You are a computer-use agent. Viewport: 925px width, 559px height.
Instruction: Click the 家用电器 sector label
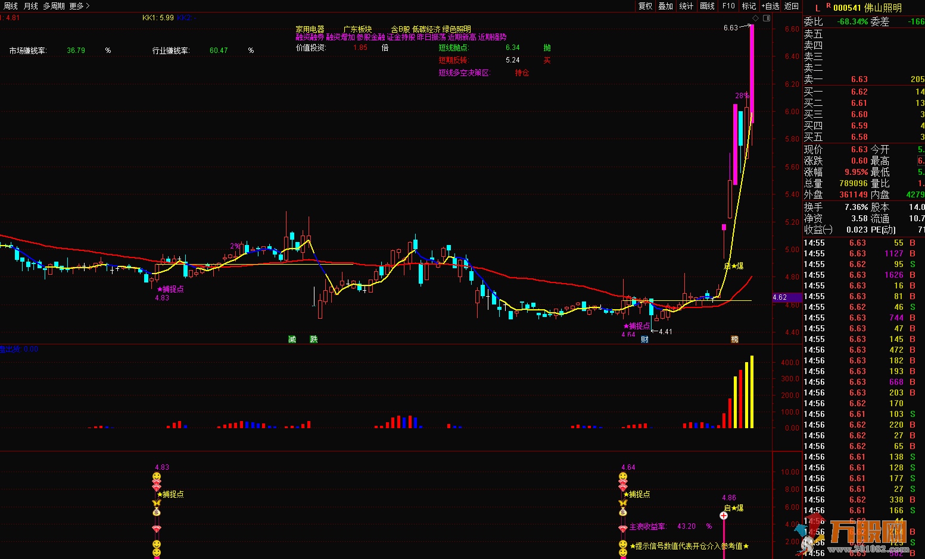(x=310, y=29)
